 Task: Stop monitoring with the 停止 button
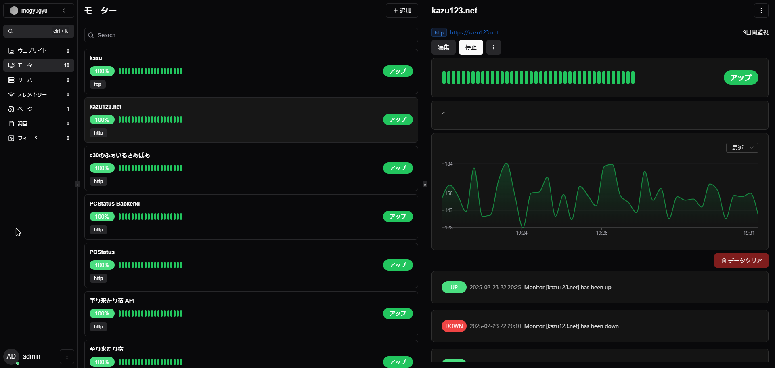point(471,47)
